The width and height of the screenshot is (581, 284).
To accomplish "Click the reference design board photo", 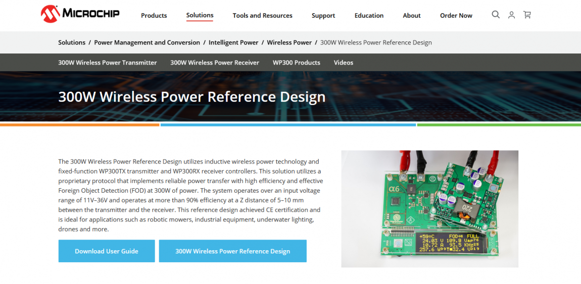I will click(429, 208).
